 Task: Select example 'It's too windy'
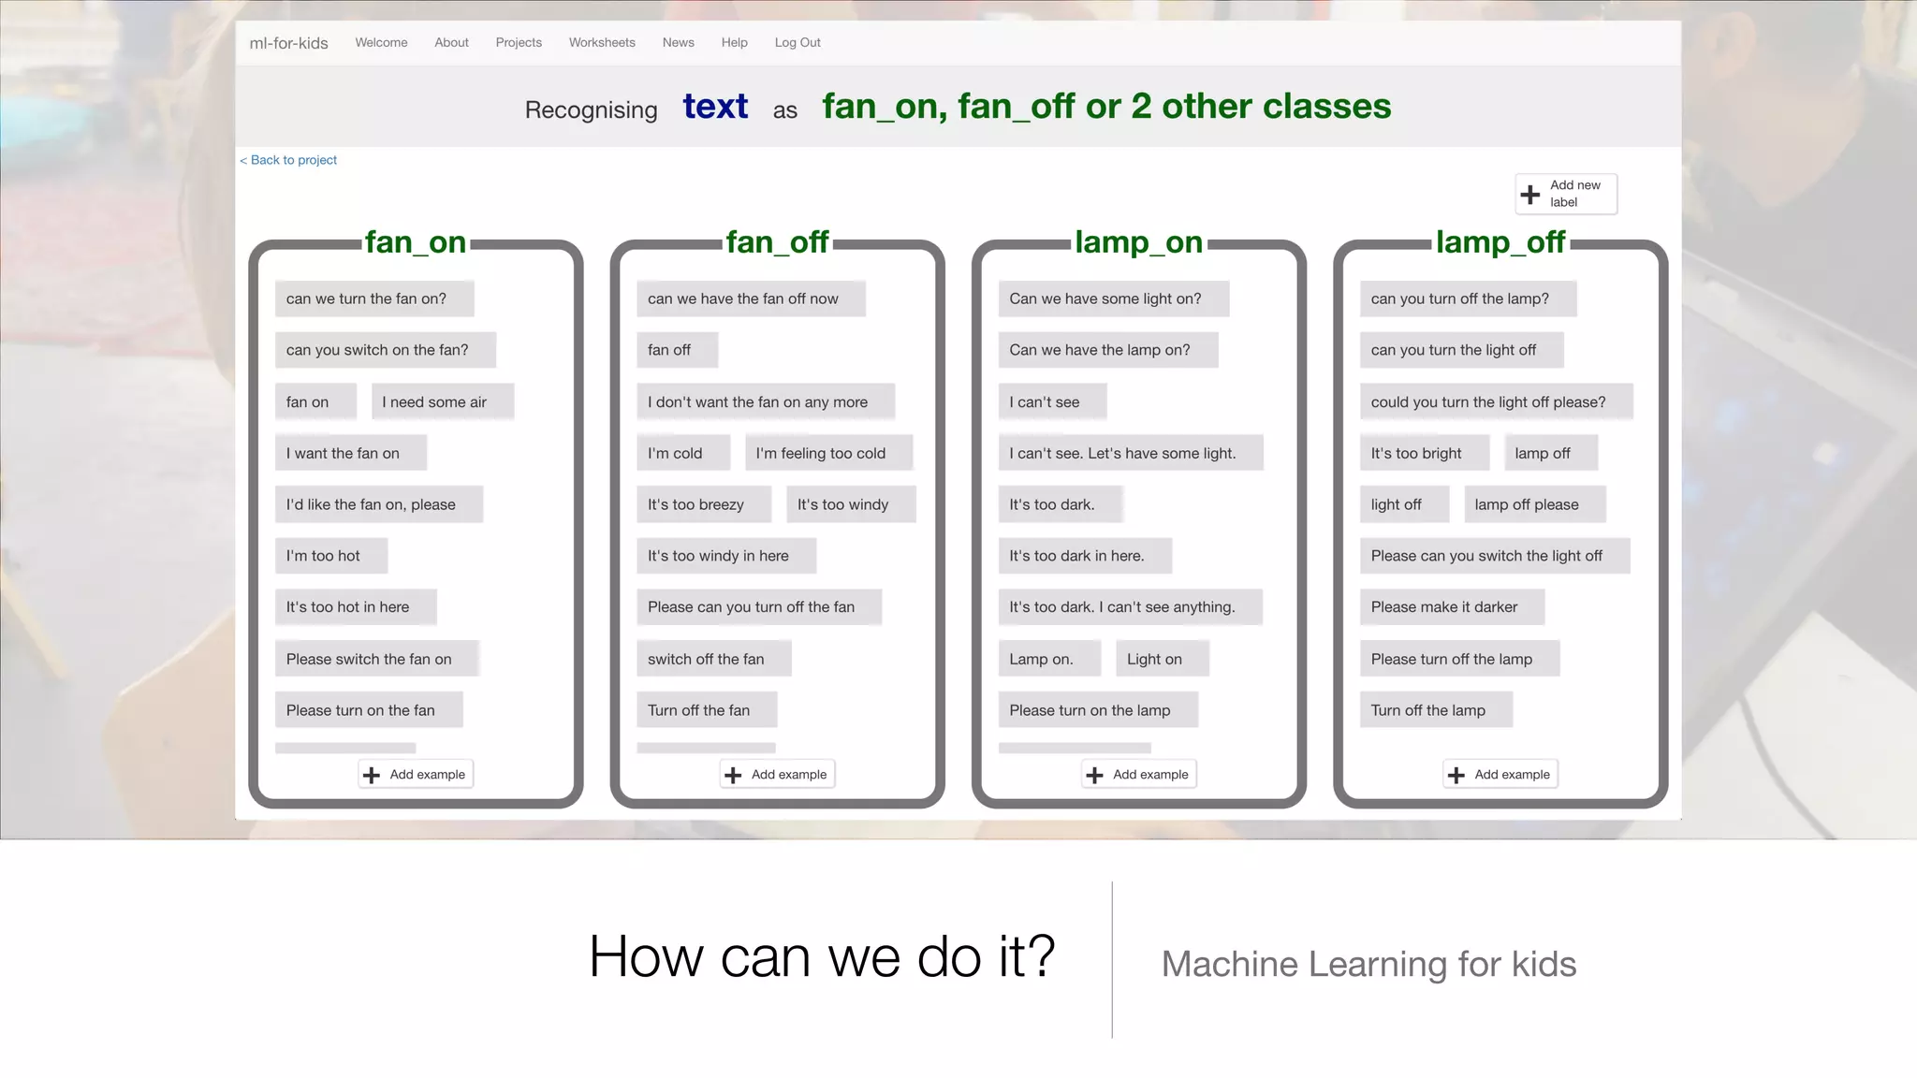pos(851,504)
